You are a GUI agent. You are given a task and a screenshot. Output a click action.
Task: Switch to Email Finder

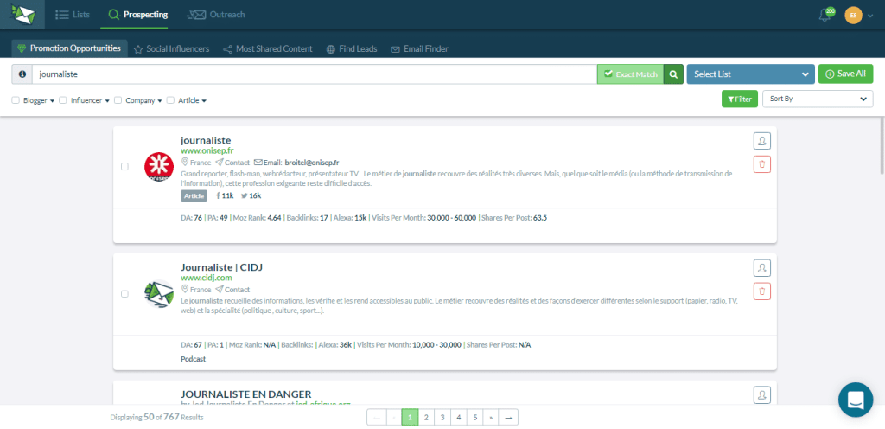(419, 49)
